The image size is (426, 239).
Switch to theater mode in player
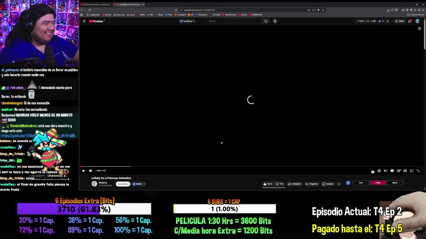[x=405, y=171]
